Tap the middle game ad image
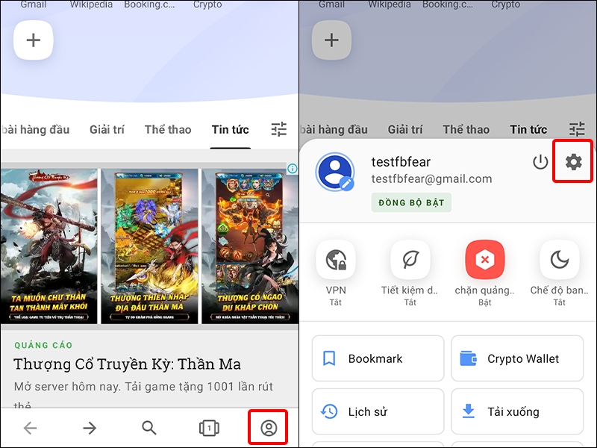Screen dimensions: 597x448 (x=150, y=246)
